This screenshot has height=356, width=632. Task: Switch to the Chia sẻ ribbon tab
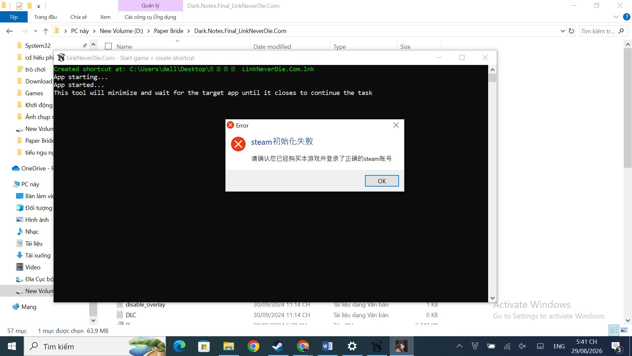click(79, 17)
